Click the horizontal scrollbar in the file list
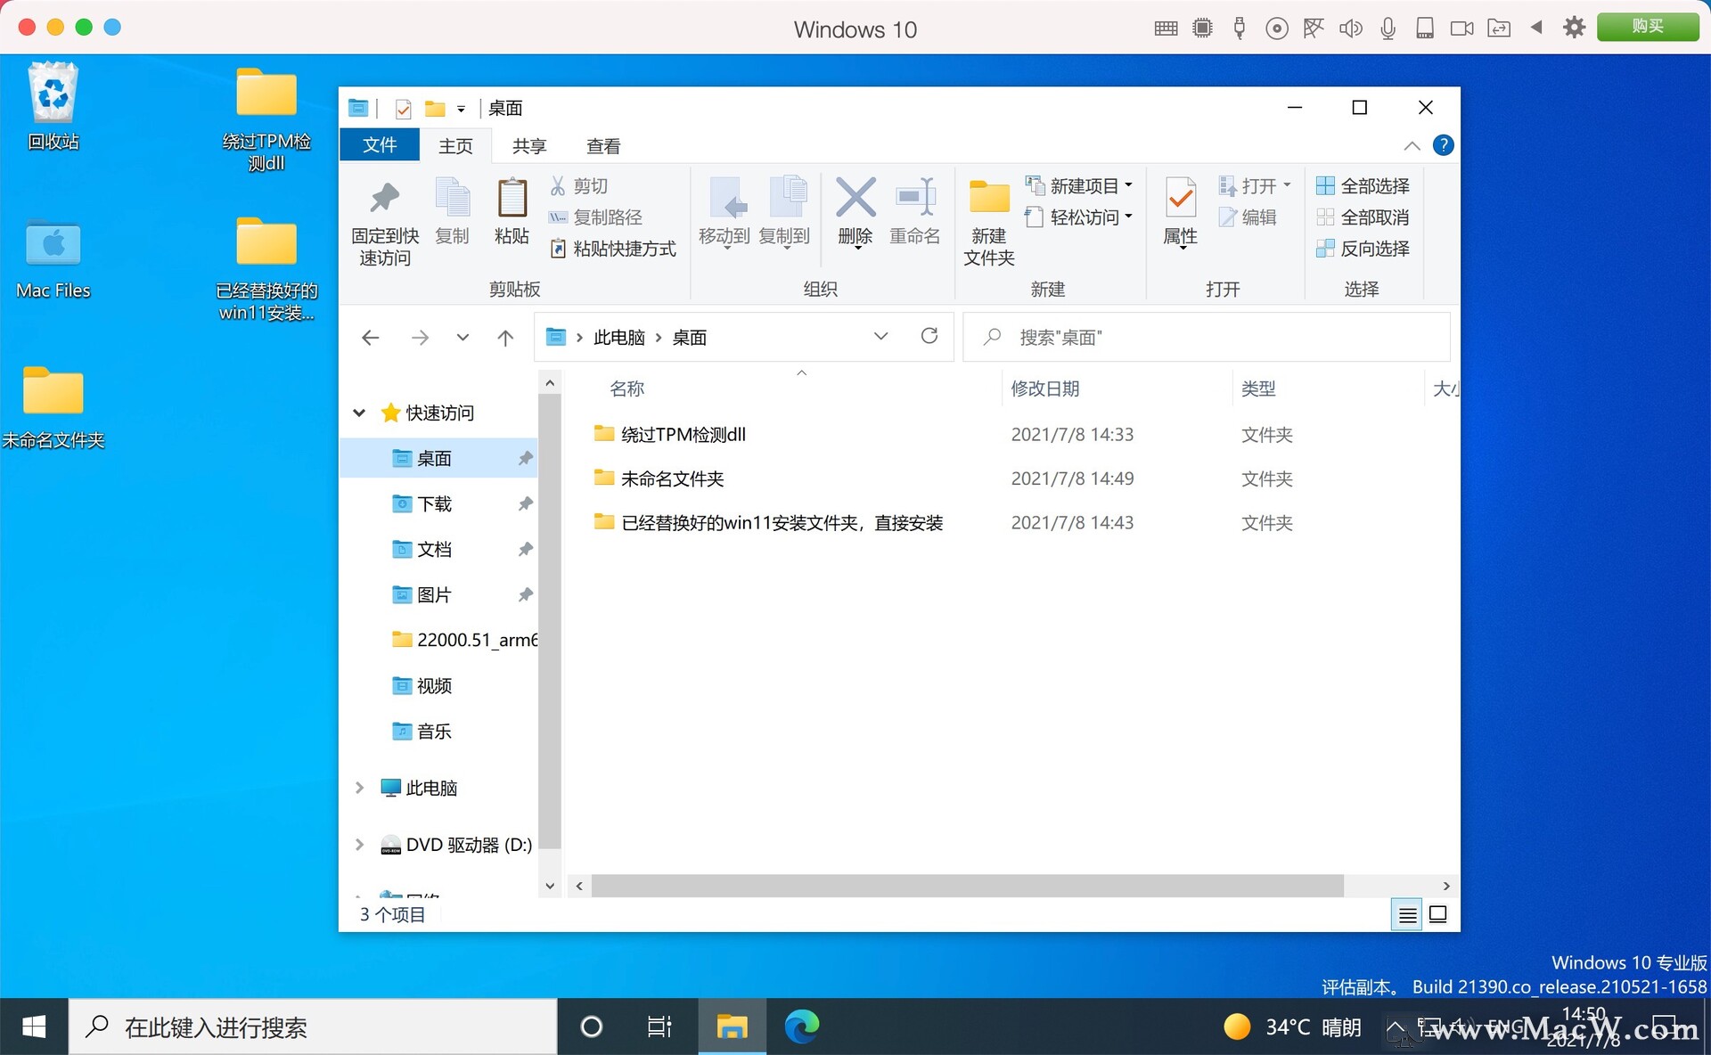Viewport: 1711px width, 1055px height. [967, 886]
